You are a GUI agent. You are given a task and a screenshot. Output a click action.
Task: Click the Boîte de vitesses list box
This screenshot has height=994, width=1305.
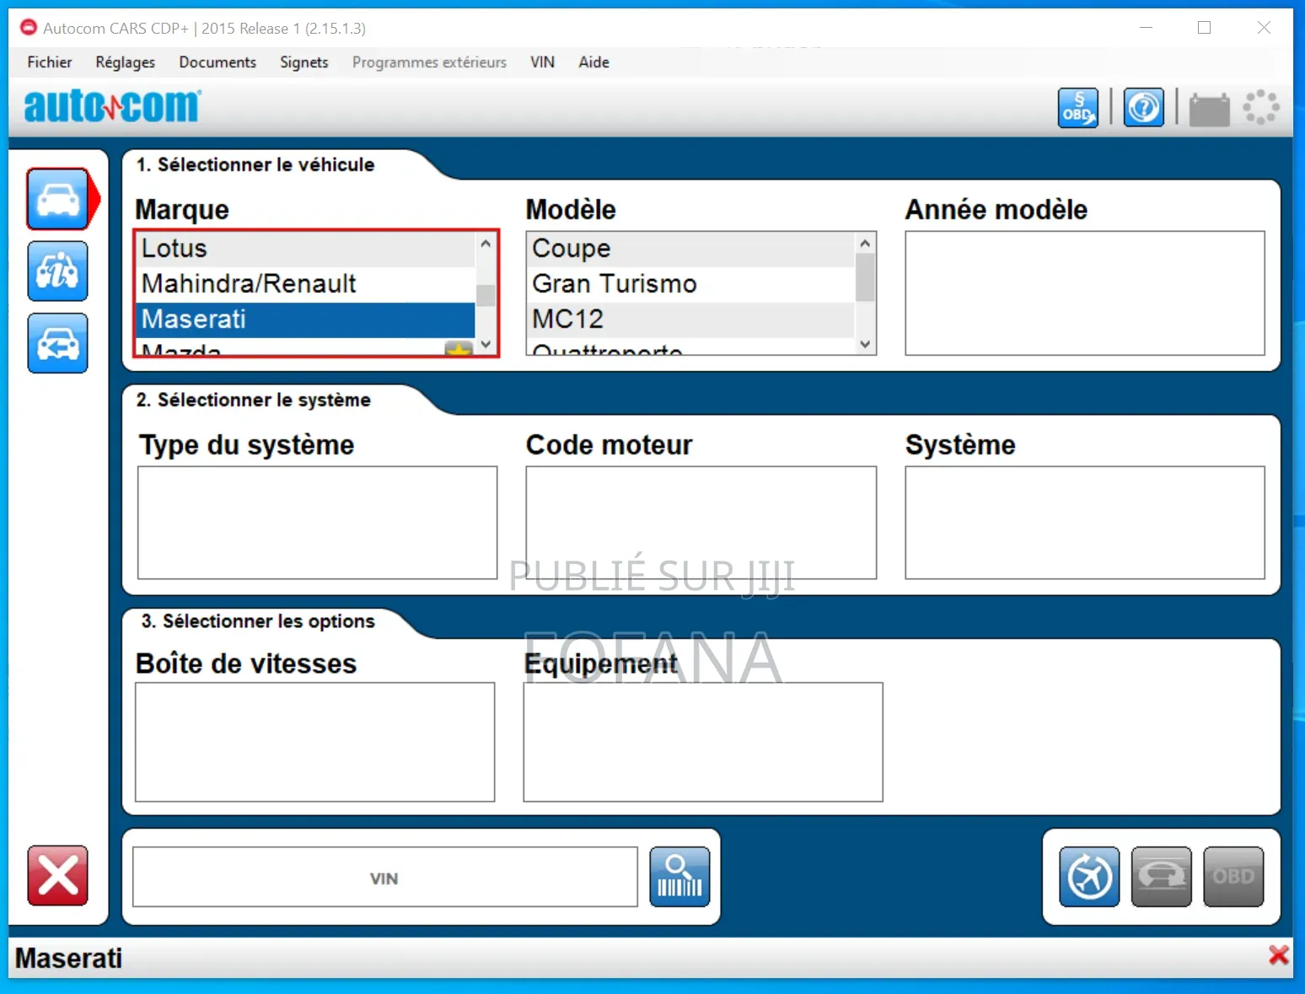coord(315,742)
